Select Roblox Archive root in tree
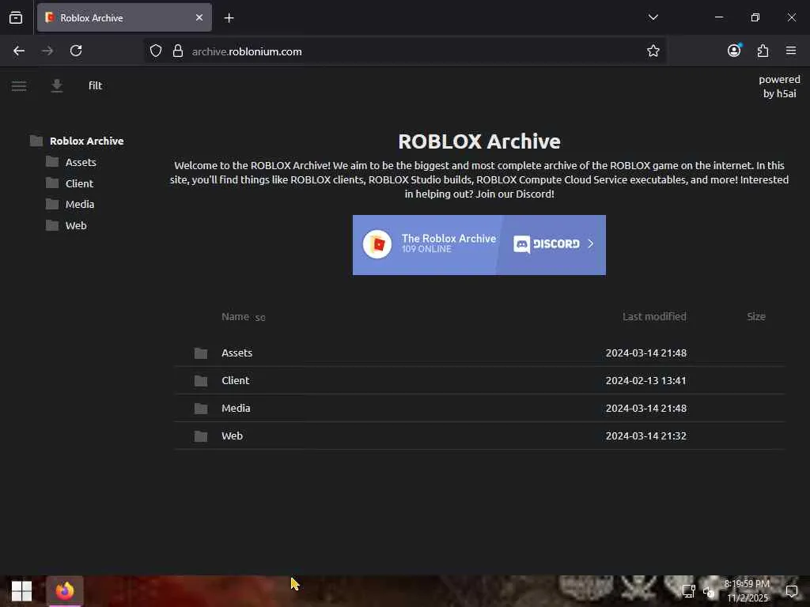Screen dimensions: 810x607 [x=86, y=141]
